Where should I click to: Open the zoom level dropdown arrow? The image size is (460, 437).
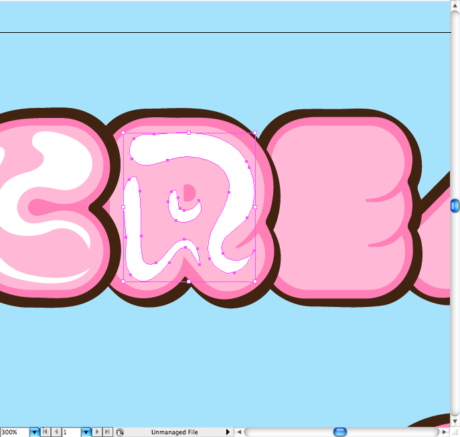[x=35, y=432]
